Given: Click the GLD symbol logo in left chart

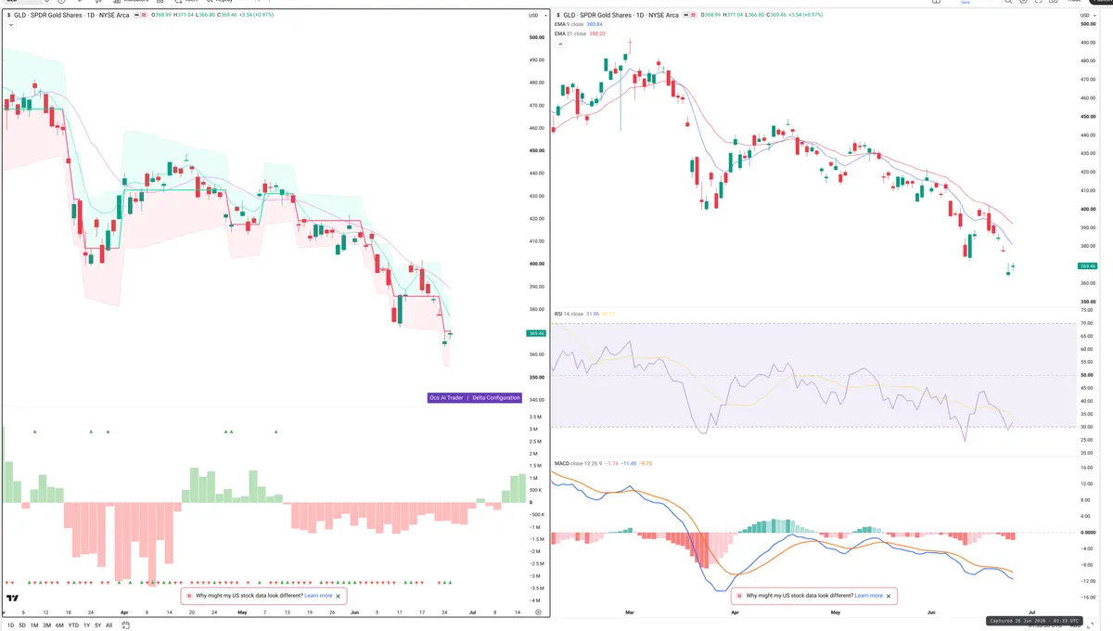Looking at the screenshot, I should 8,16.
